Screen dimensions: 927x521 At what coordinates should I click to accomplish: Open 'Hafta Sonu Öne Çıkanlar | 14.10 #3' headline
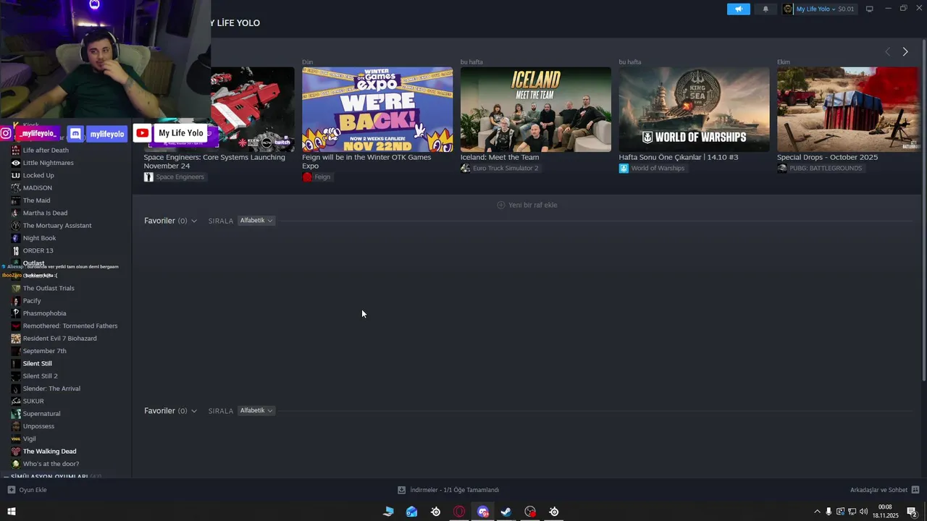[679, 157]
